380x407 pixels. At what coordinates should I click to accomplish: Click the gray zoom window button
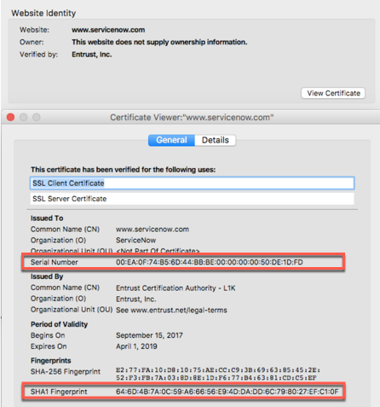pos(37,117)
